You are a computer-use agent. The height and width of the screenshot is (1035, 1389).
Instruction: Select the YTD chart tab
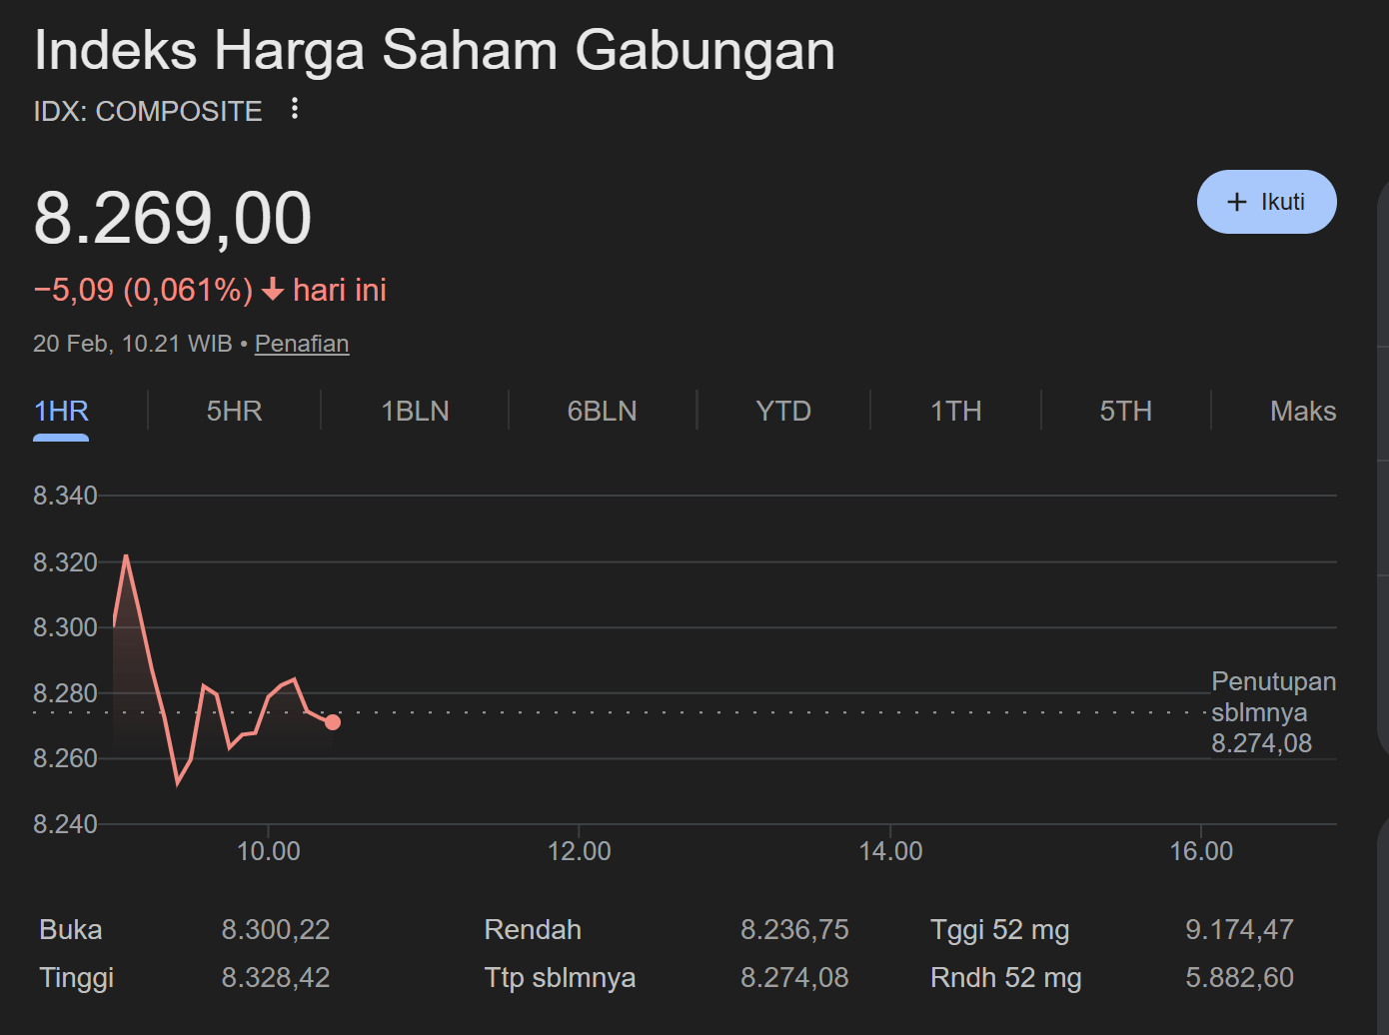coord(783,411)
